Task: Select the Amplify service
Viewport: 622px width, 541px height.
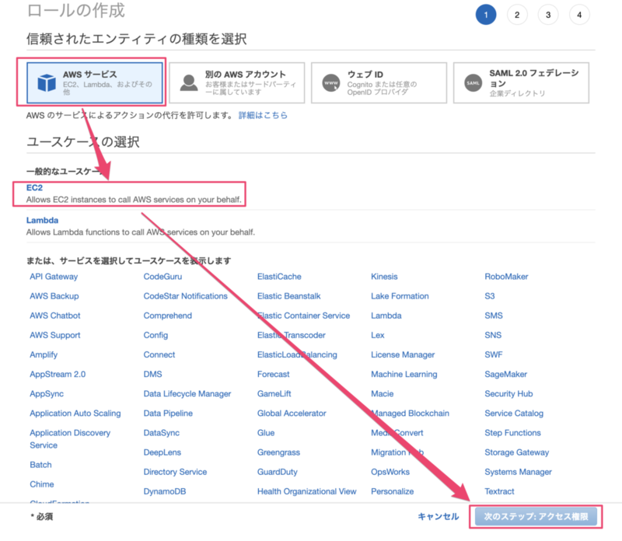Action: pyautogui.click(x=44, y=354)
